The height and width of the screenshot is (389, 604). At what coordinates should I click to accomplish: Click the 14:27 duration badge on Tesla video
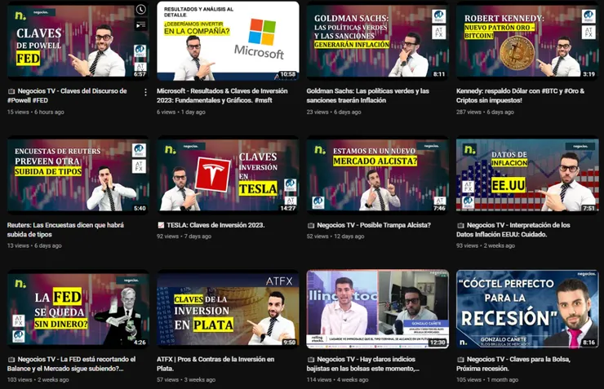pyautogui.click(x=288, y=208)
